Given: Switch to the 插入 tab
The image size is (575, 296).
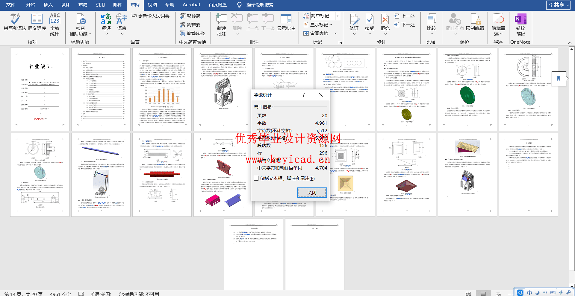Looking at the screenshot, I should click(48, 5).
